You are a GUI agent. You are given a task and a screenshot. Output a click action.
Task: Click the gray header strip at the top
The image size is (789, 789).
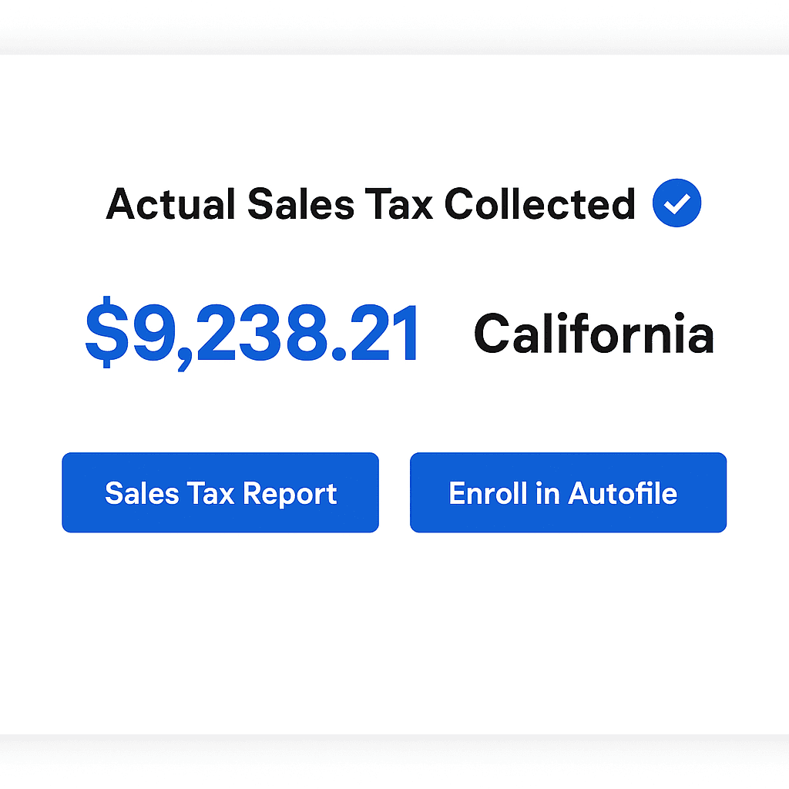click(394, 27)
